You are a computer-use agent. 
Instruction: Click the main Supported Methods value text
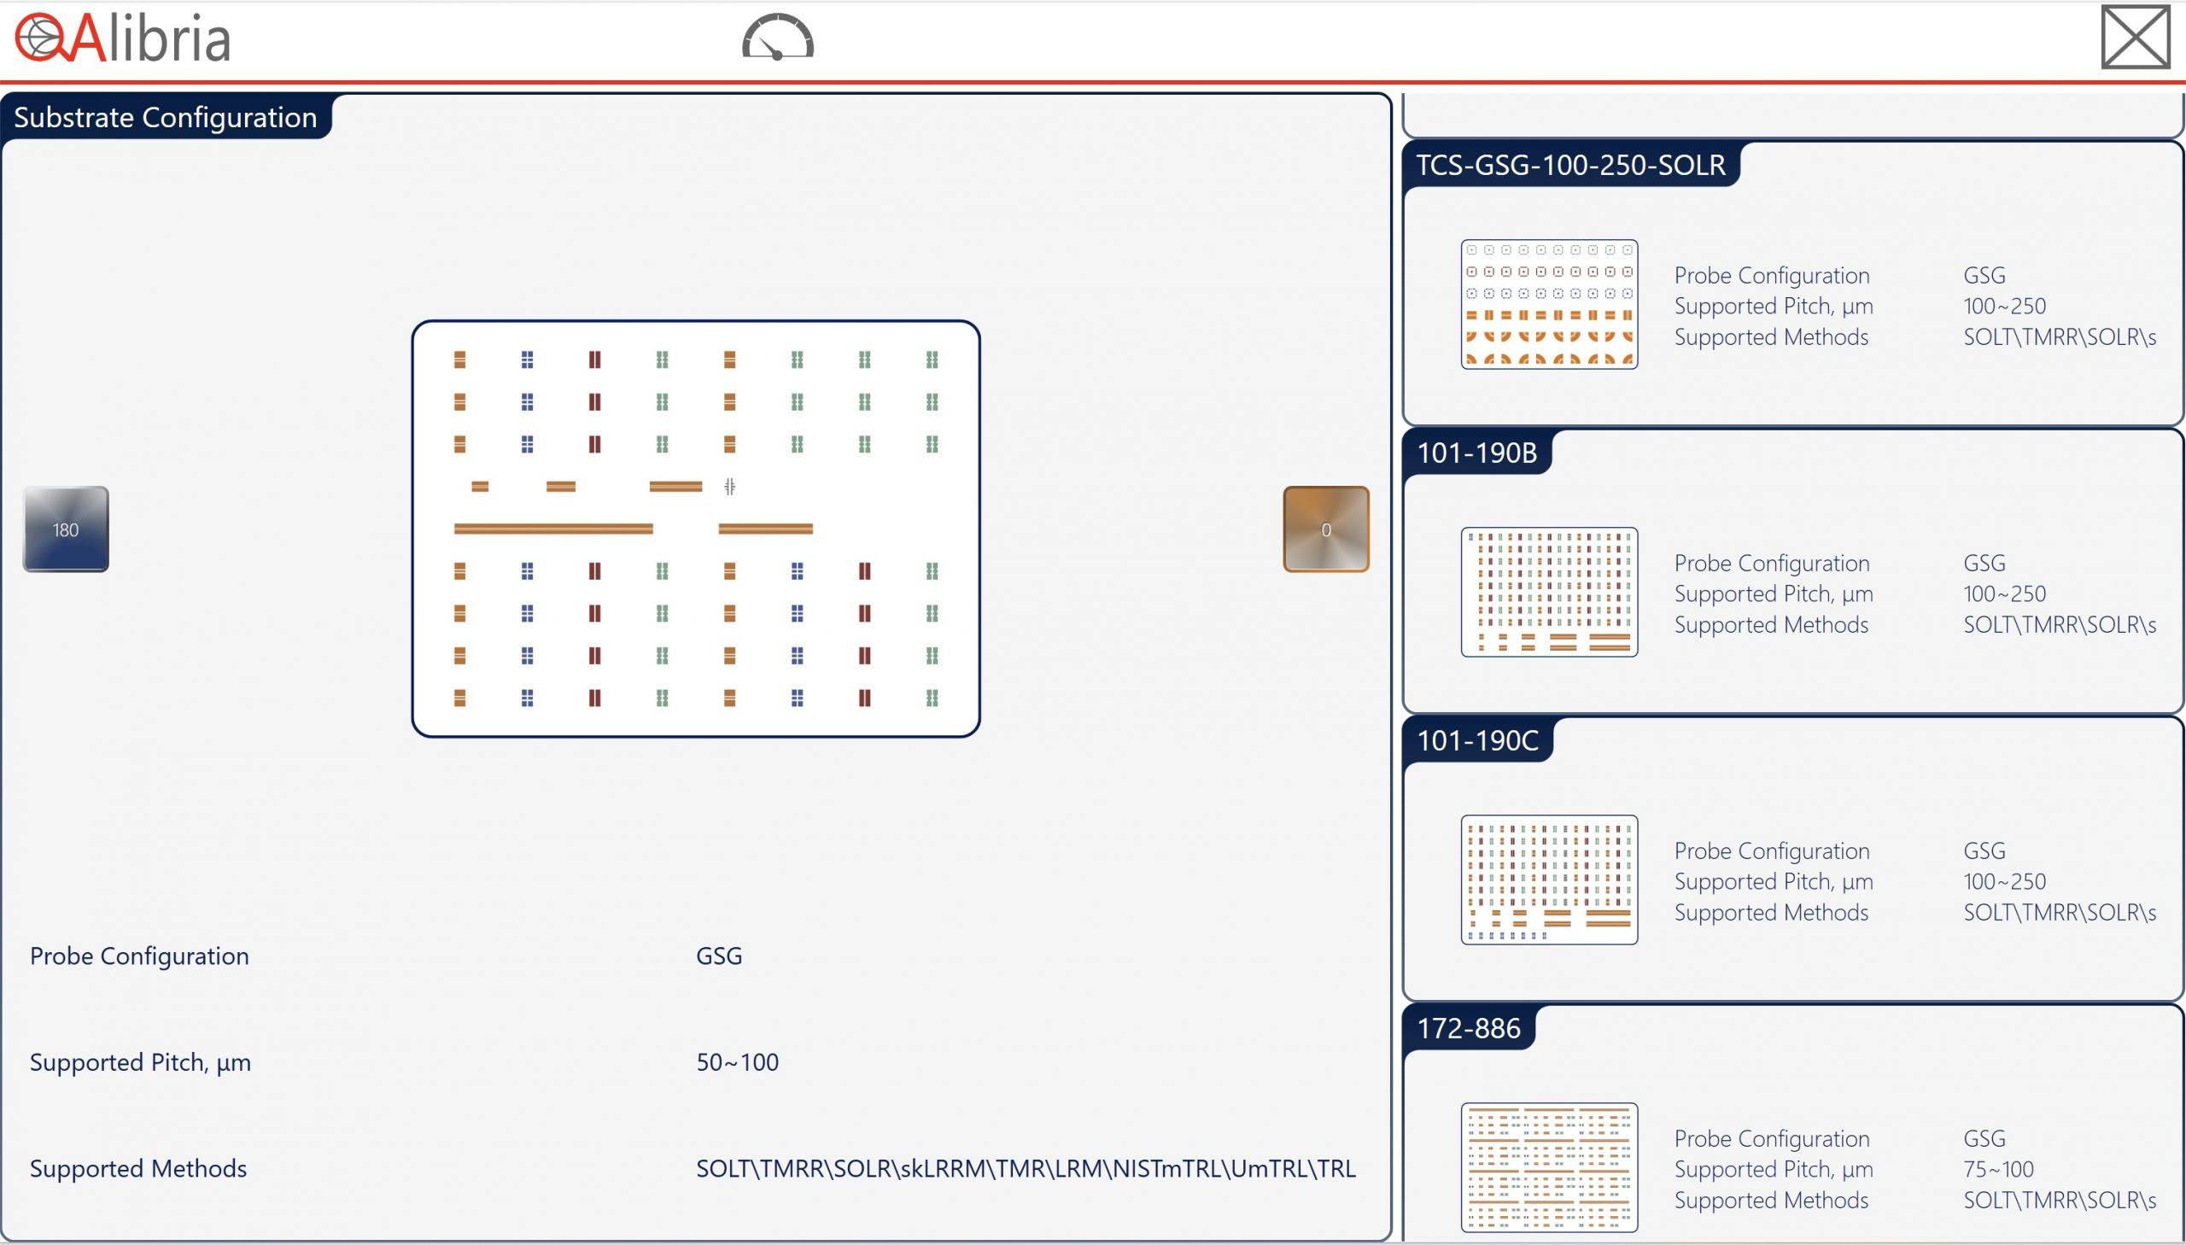click(1025, 1168)
